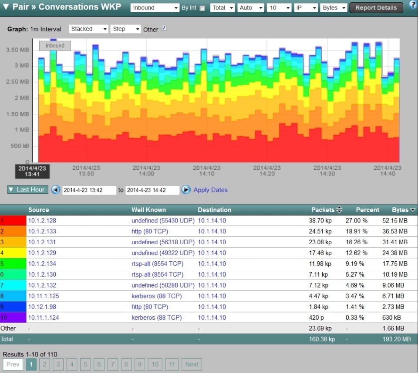The height and width of the screenshot is (373, 418).
Task: Click the yellow swatch for row 4
Action: [x=13, y=253]
